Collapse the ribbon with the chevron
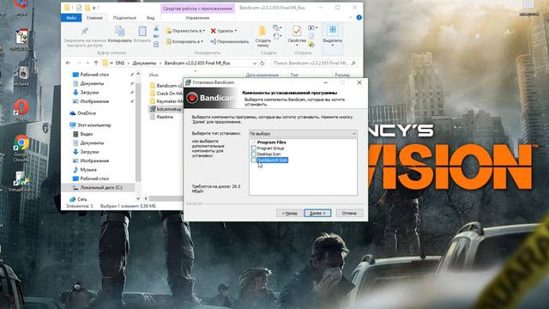Viewport: 549px width, 309px height. (351, 17)
